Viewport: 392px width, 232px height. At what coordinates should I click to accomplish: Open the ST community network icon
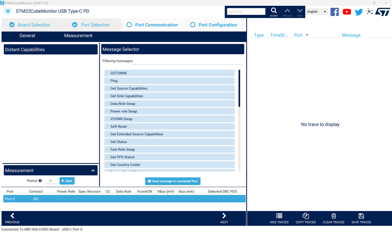370,11
